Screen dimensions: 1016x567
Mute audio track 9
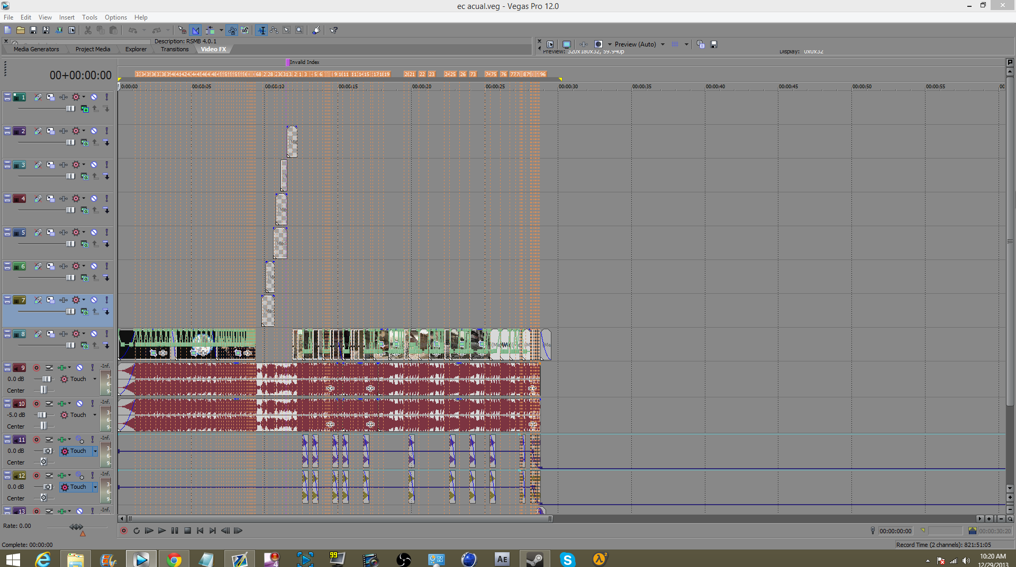point(79,368)
